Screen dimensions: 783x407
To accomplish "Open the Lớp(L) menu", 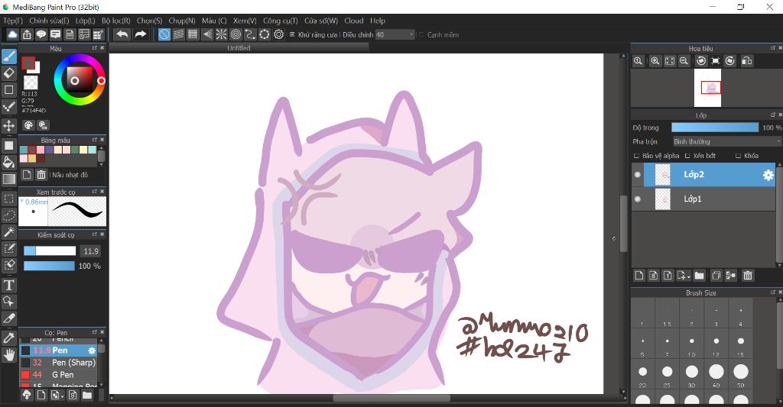I will tap(85, 21).
